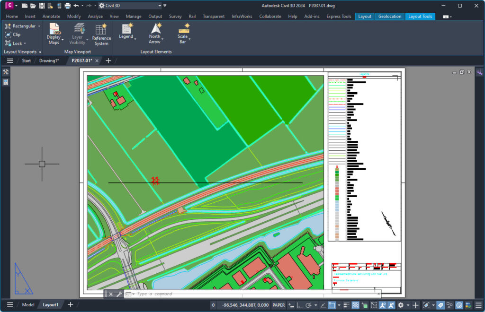Click the command line customize wrench icon
This screenshot has width=485, height=312.
click(x=119, y=294)
